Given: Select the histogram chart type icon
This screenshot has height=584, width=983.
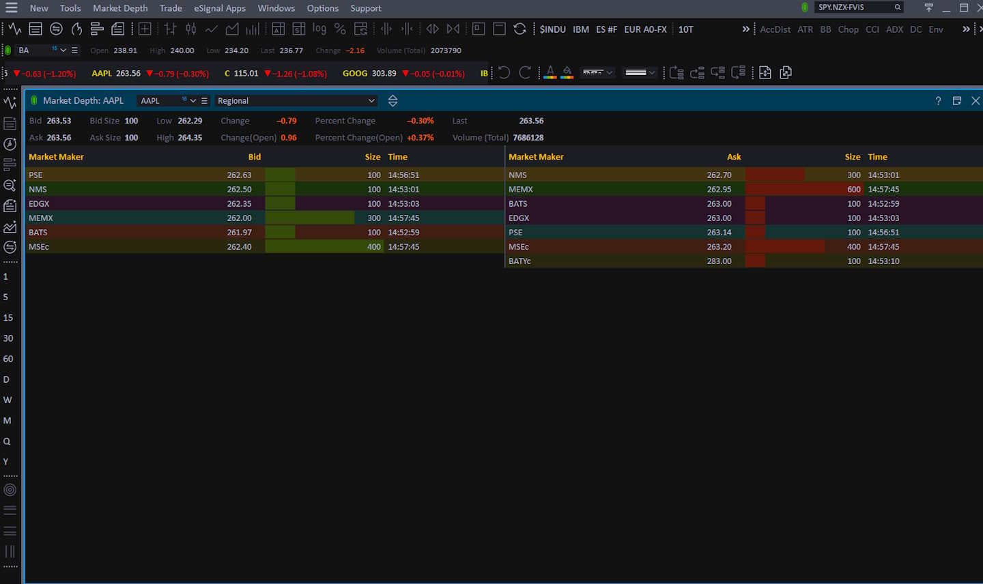Looking at the screenshot, I should pyautogui.click(x=253, y=29).
